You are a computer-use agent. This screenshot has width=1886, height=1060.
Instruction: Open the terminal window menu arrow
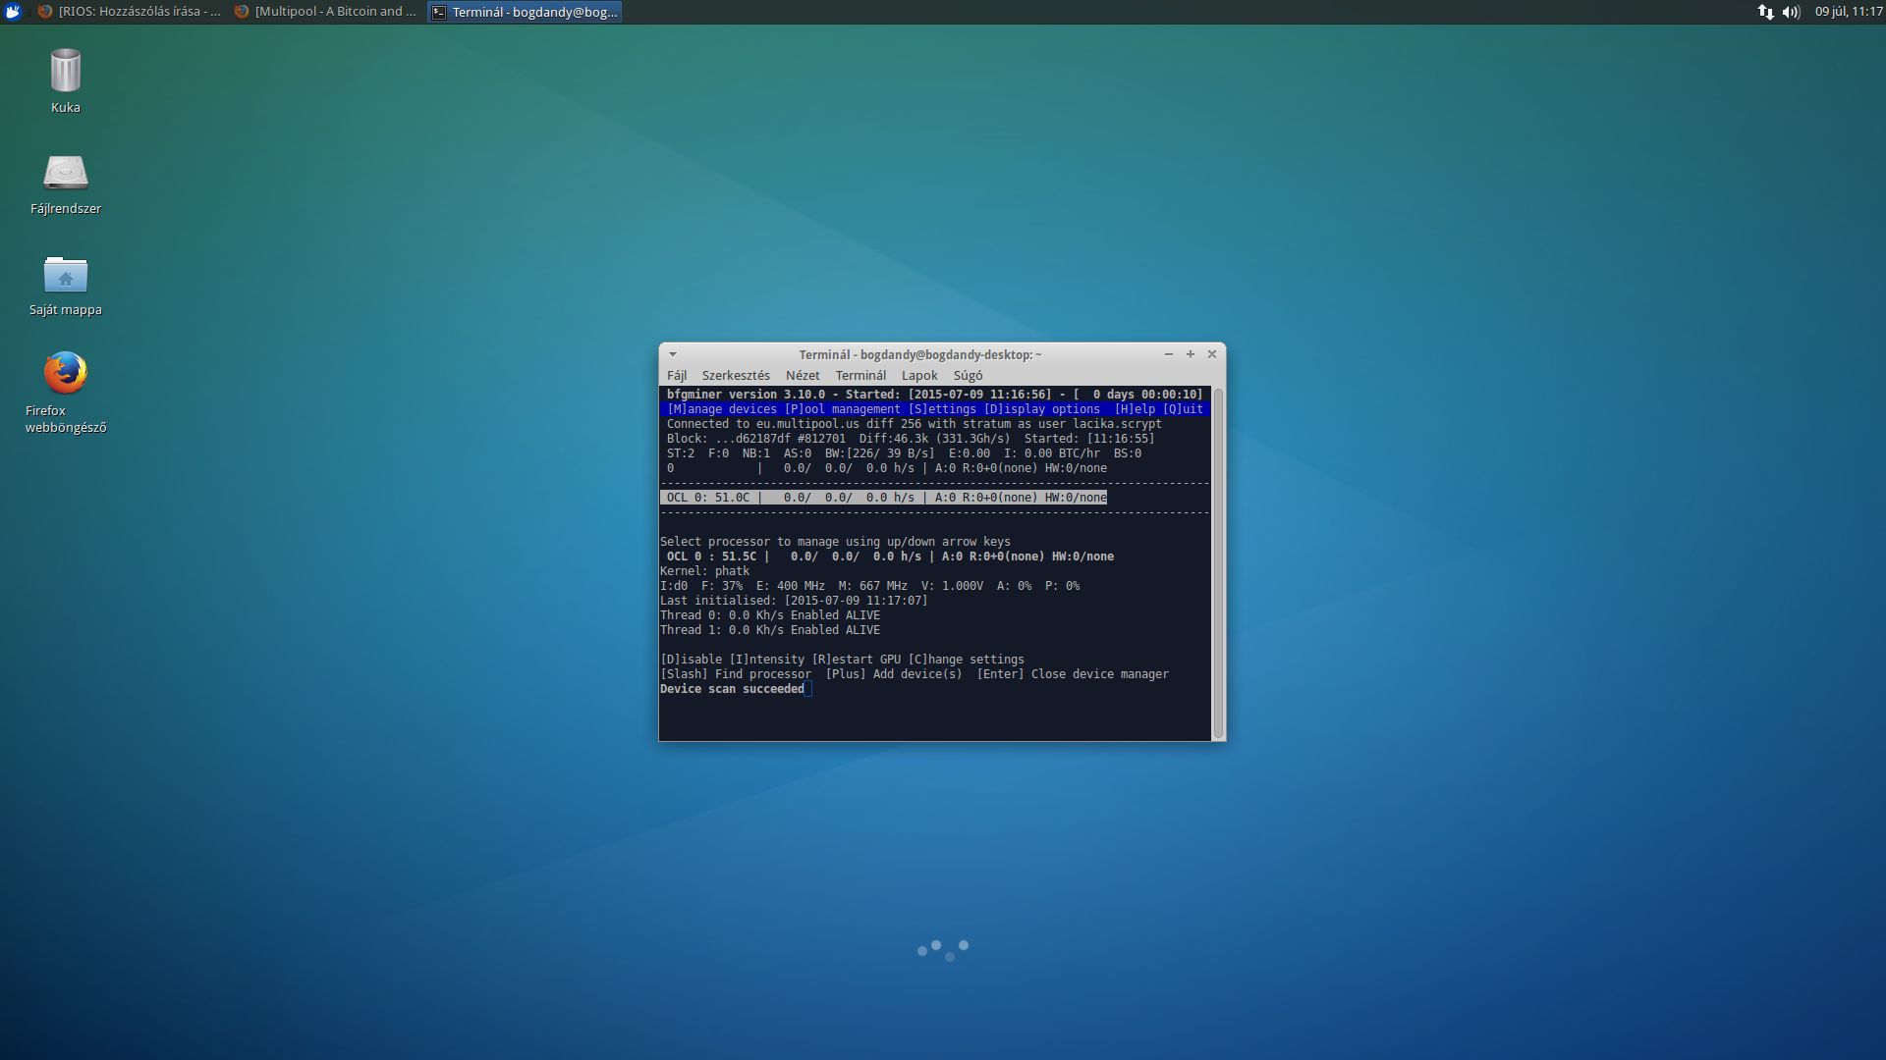[x=673, y=354]
